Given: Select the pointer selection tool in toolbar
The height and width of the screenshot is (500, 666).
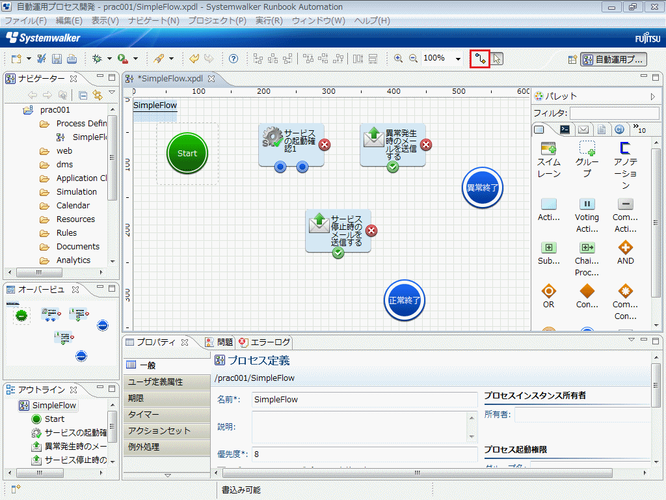Looking at the screenshot, I should pos(496,59).
